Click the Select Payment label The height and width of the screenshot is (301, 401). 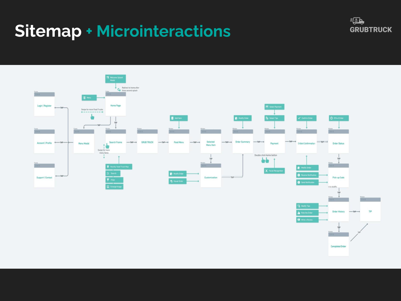tap(275, 107)
